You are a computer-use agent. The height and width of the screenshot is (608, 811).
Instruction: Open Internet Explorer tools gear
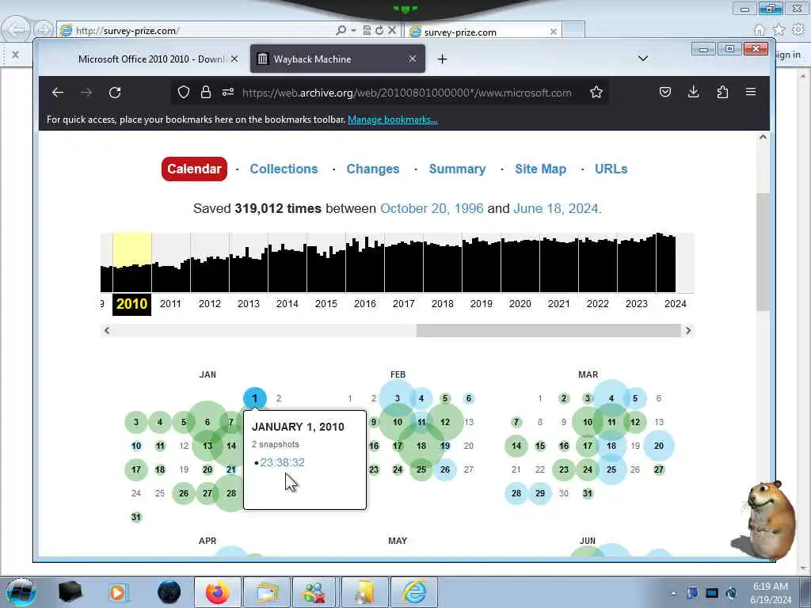click(x=798, y=30)
